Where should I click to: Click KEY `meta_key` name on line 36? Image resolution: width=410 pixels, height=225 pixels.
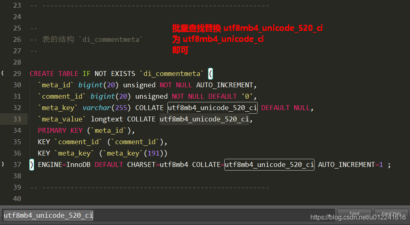74,153
